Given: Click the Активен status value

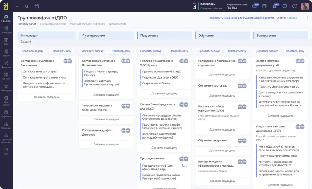Looking at the screenshot, I should [x=292, y=18].
